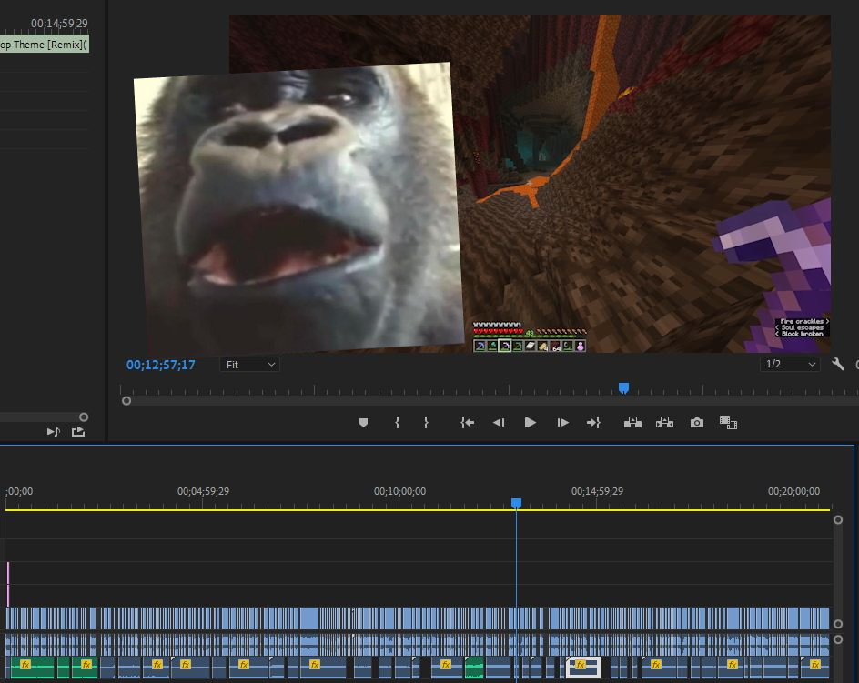
Task: Open Comparison View button
Action: point(728,422)
